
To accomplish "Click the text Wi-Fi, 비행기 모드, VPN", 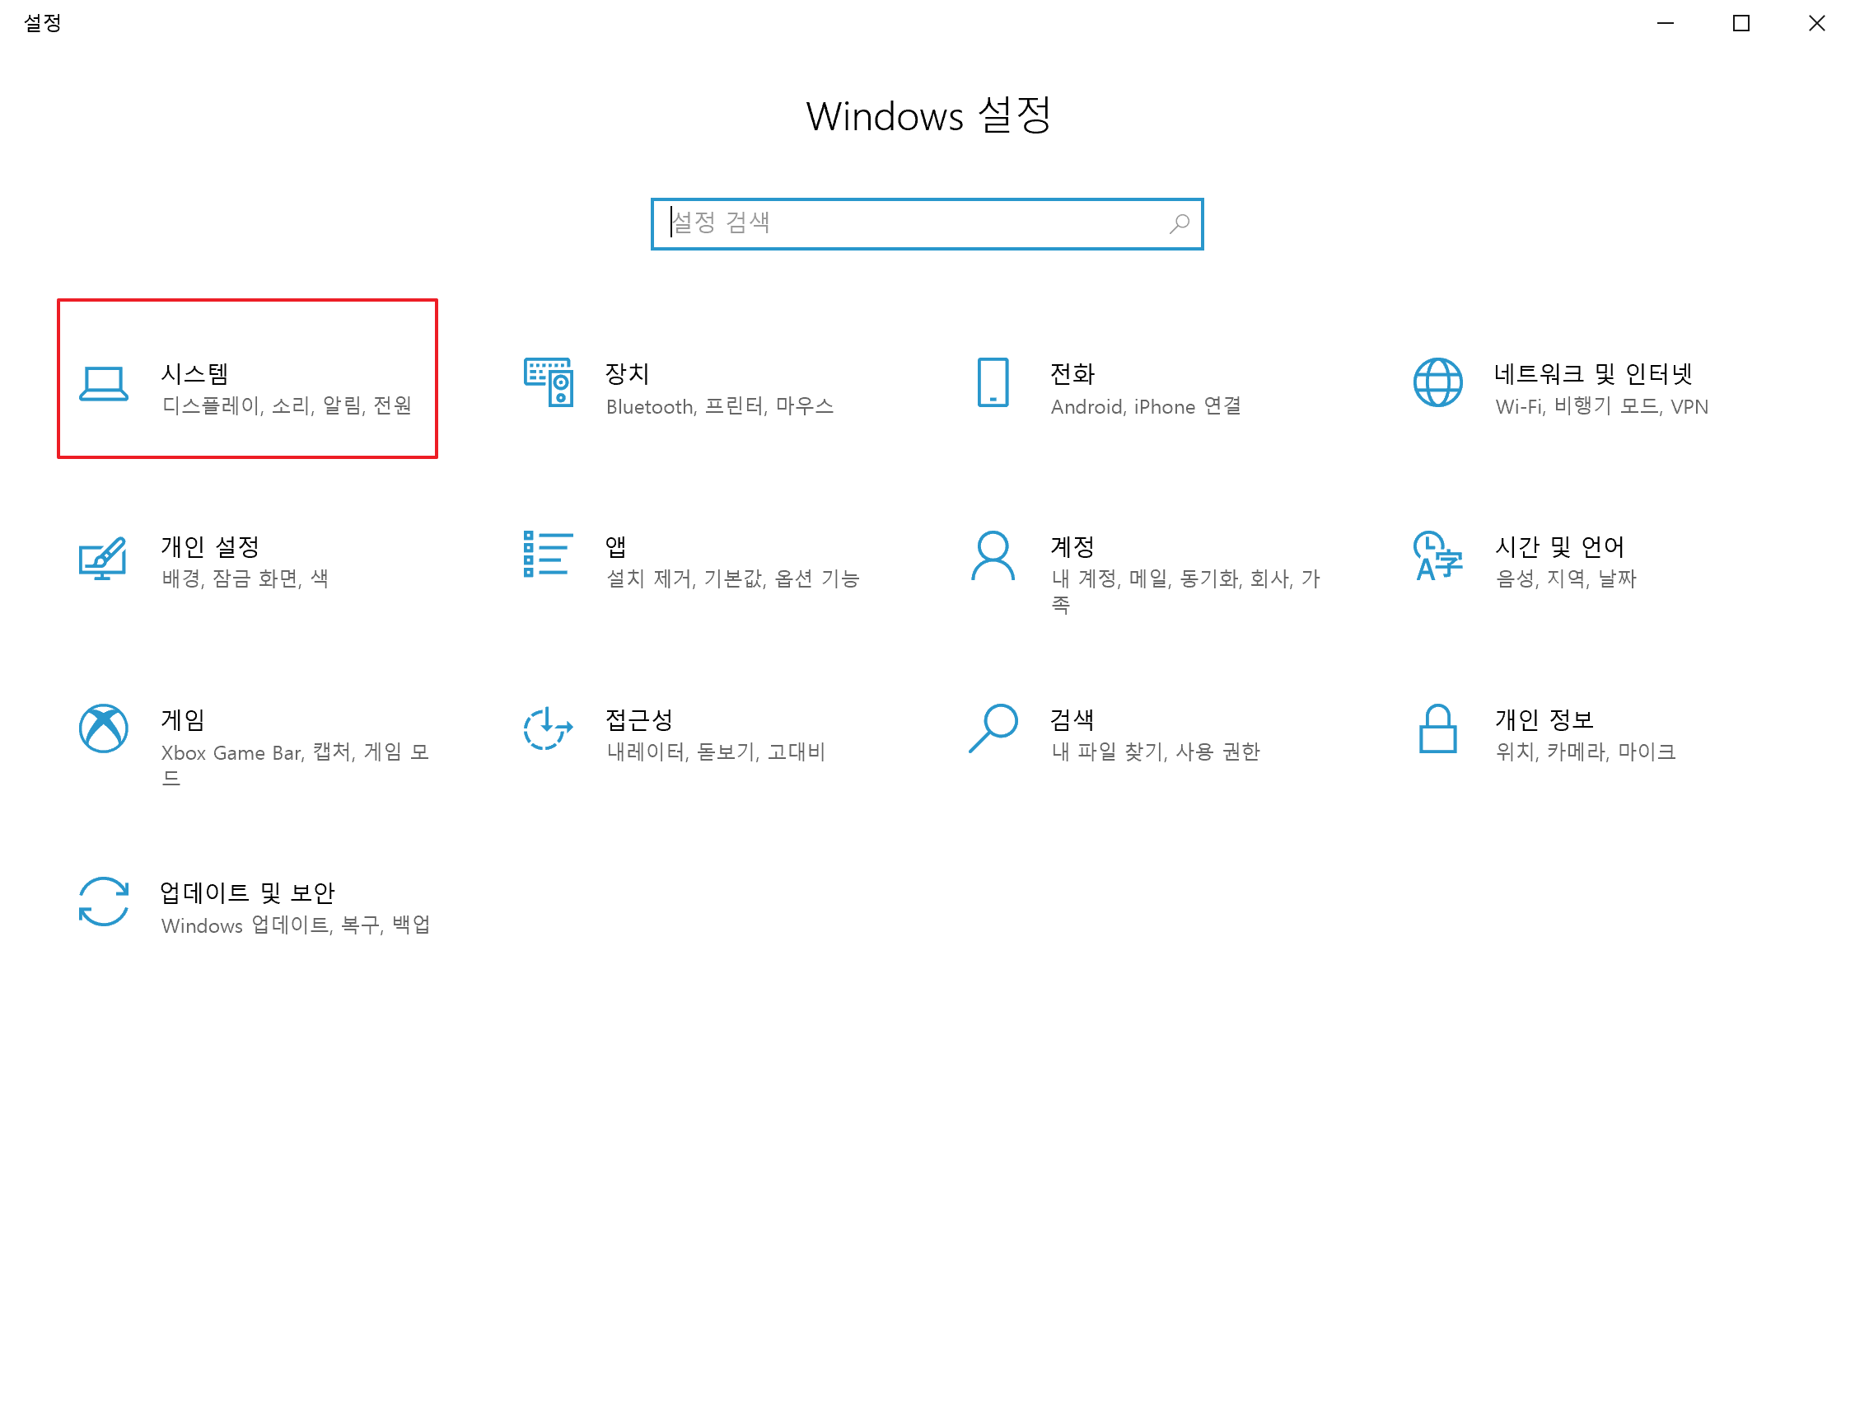I will tap(1602, 406).
